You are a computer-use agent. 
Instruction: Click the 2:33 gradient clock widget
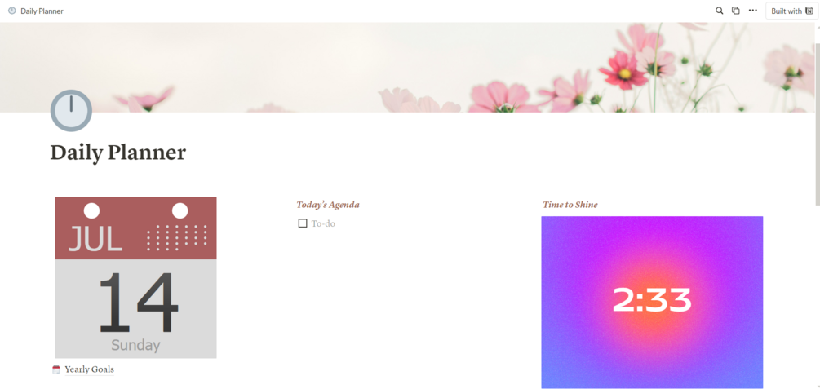click(x=652, y=303)
